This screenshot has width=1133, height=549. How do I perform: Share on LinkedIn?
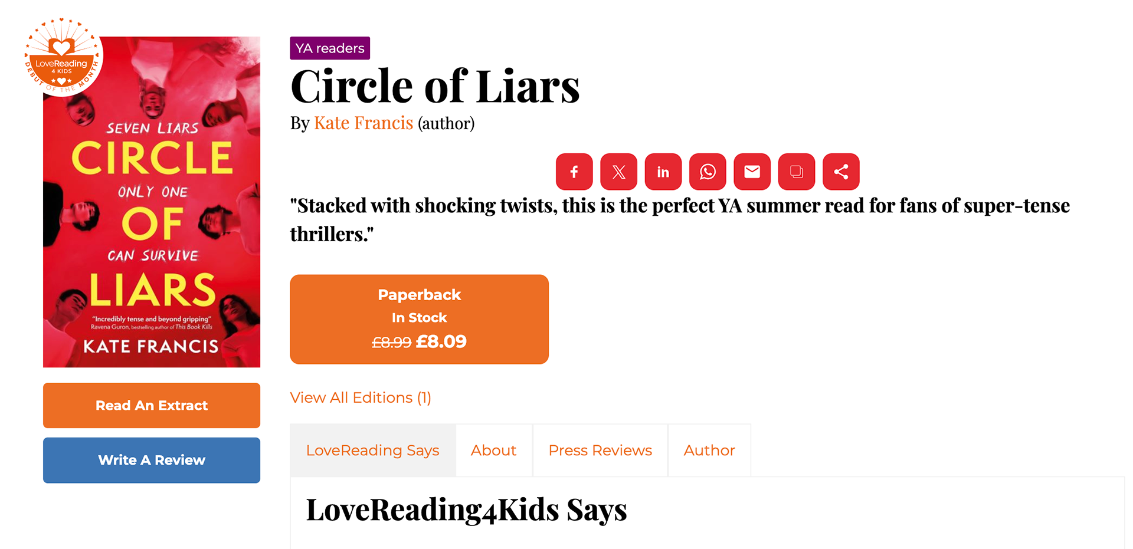pyautogui.click(x=663, y=172)
